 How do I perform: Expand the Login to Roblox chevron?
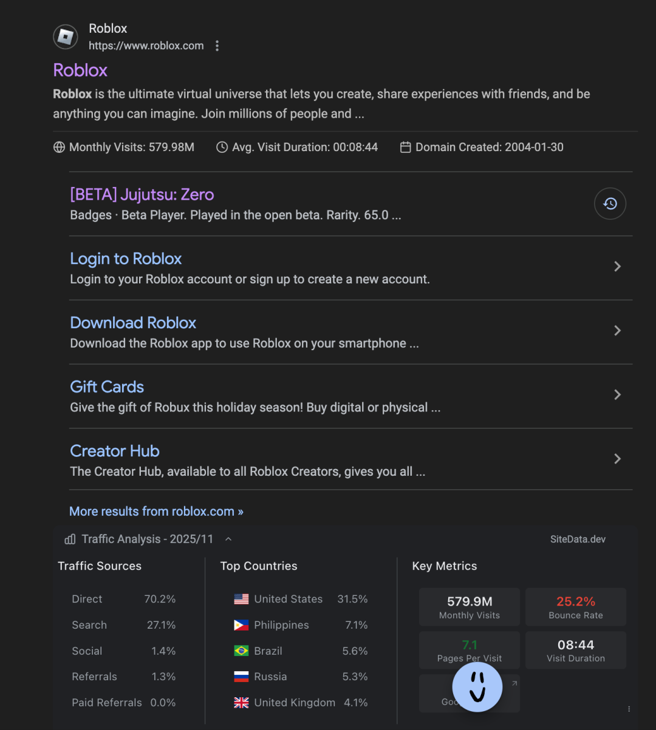click(617, 266)
